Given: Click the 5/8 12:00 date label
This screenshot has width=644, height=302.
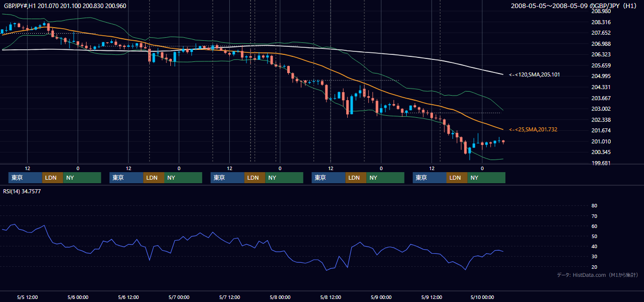Looking at the screenshot, I should [x=331, y=297].
